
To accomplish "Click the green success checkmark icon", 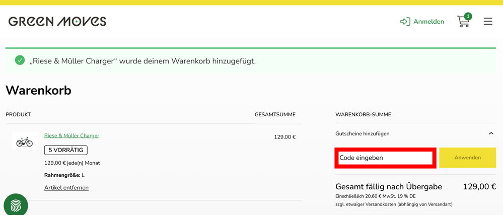I will 20,60.
